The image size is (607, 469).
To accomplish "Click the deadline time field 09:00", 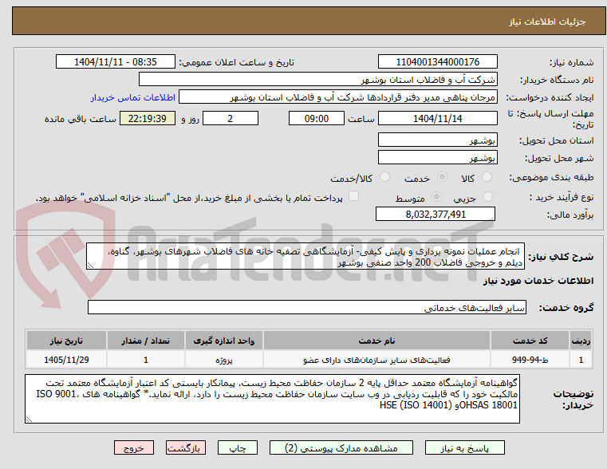I will [317, 118].
